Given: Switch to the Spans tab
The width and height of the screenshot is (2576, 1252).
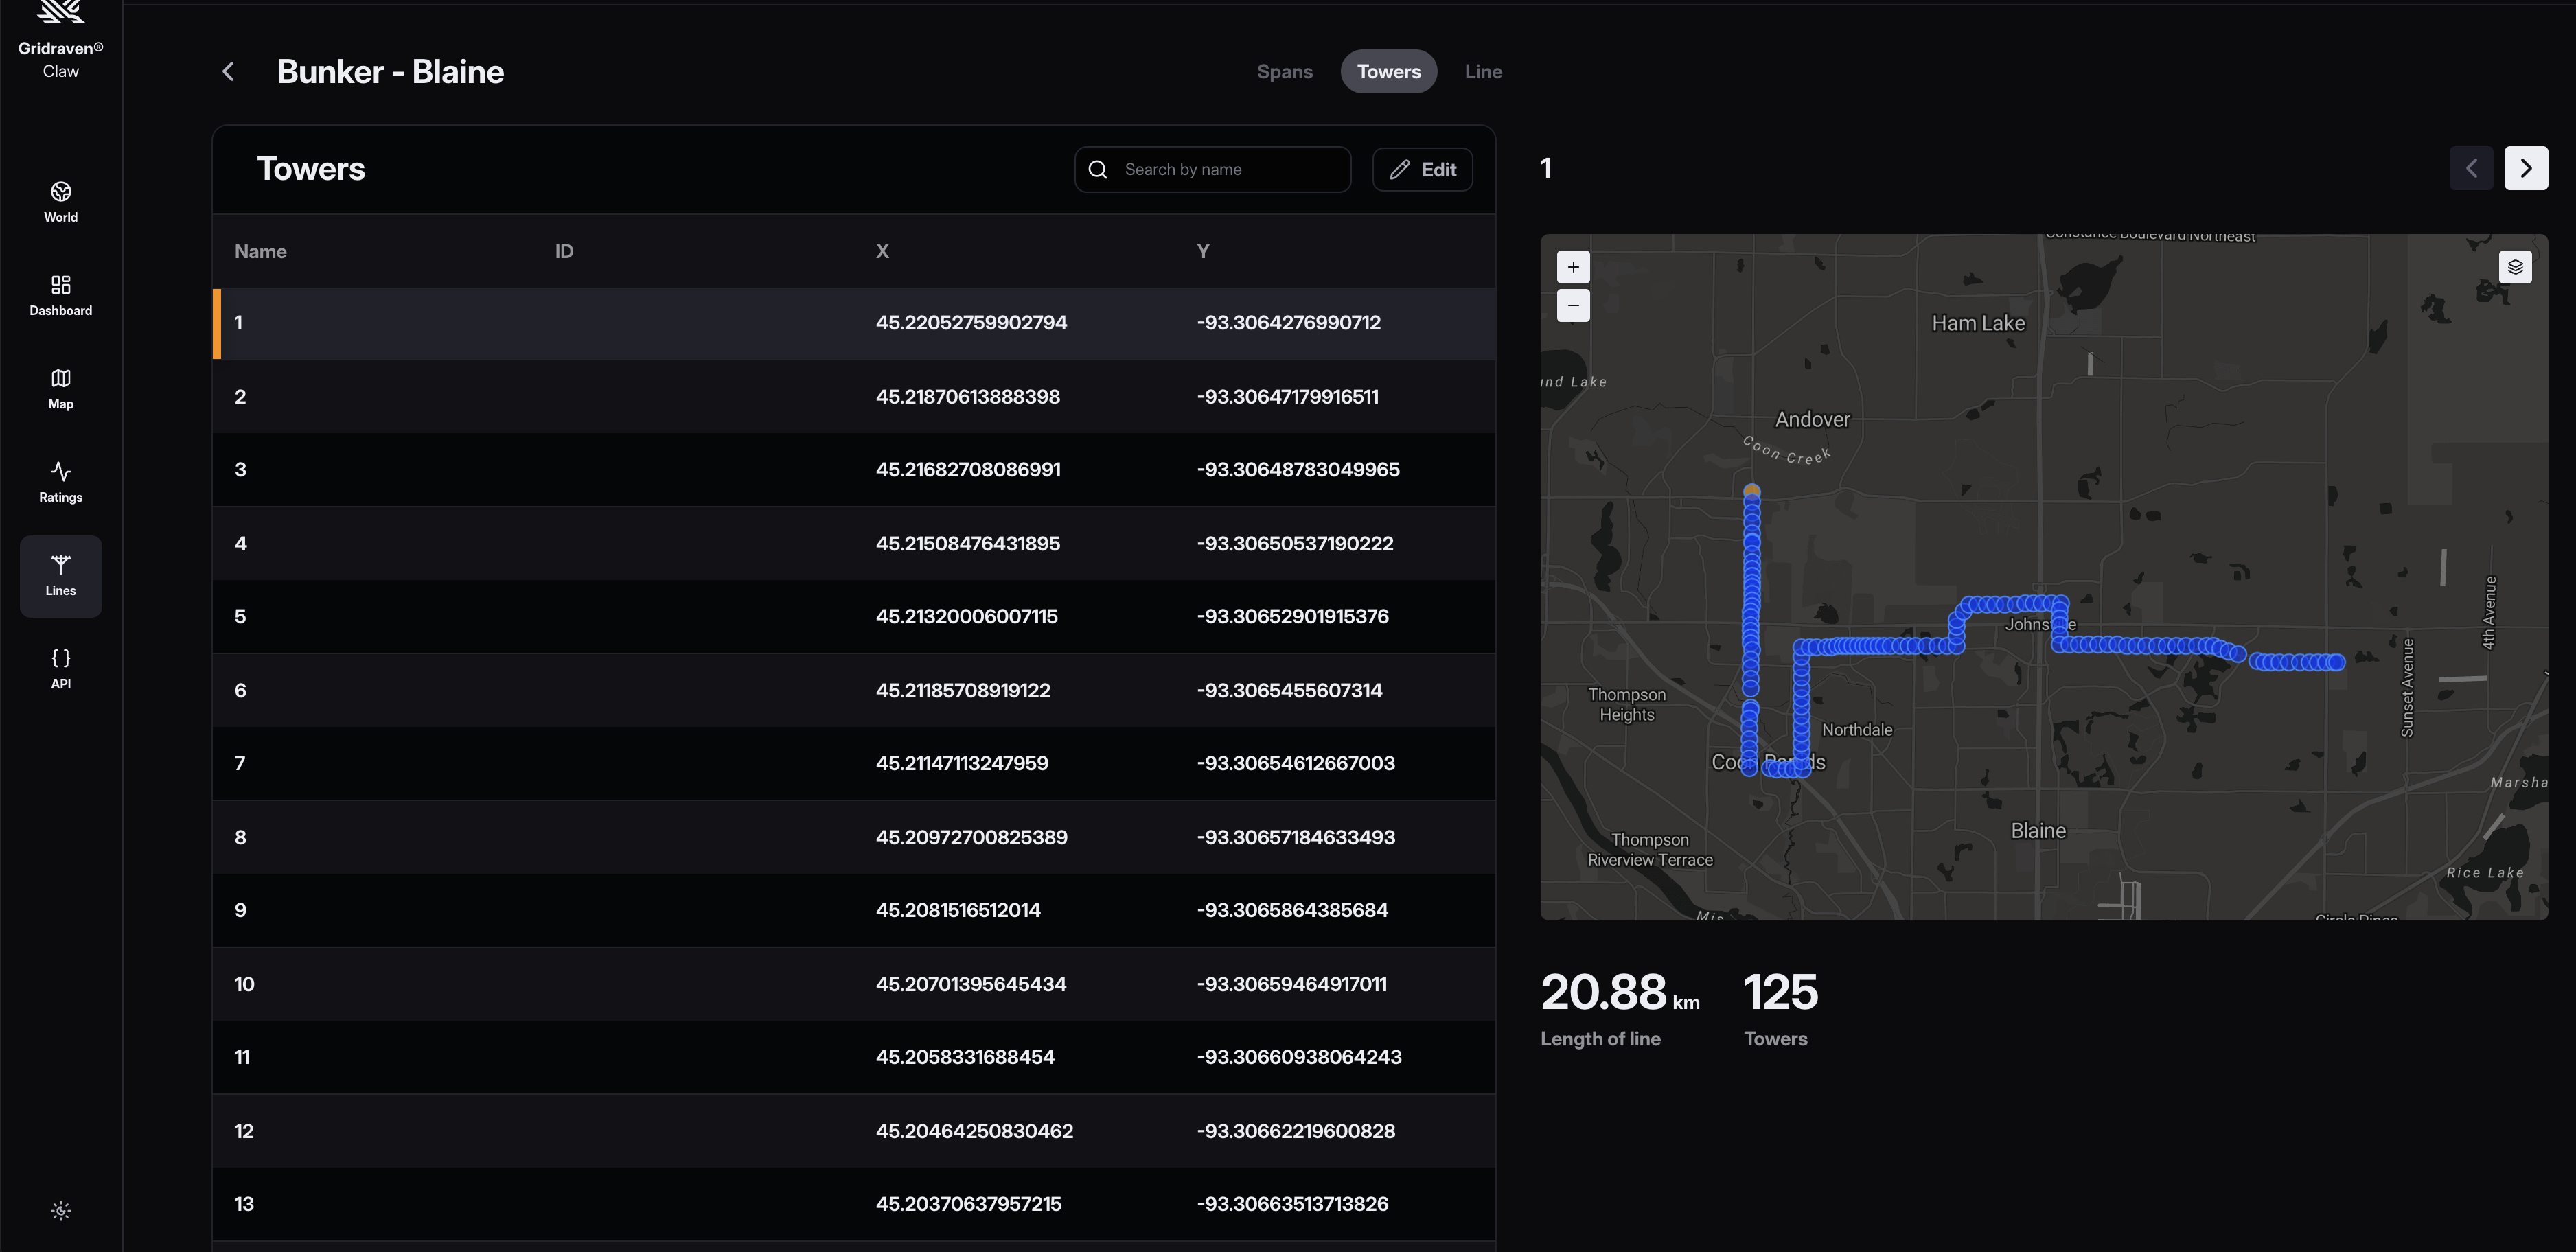Looking at the screenshot, I should pyautogui.click(x=1284, y=72).
